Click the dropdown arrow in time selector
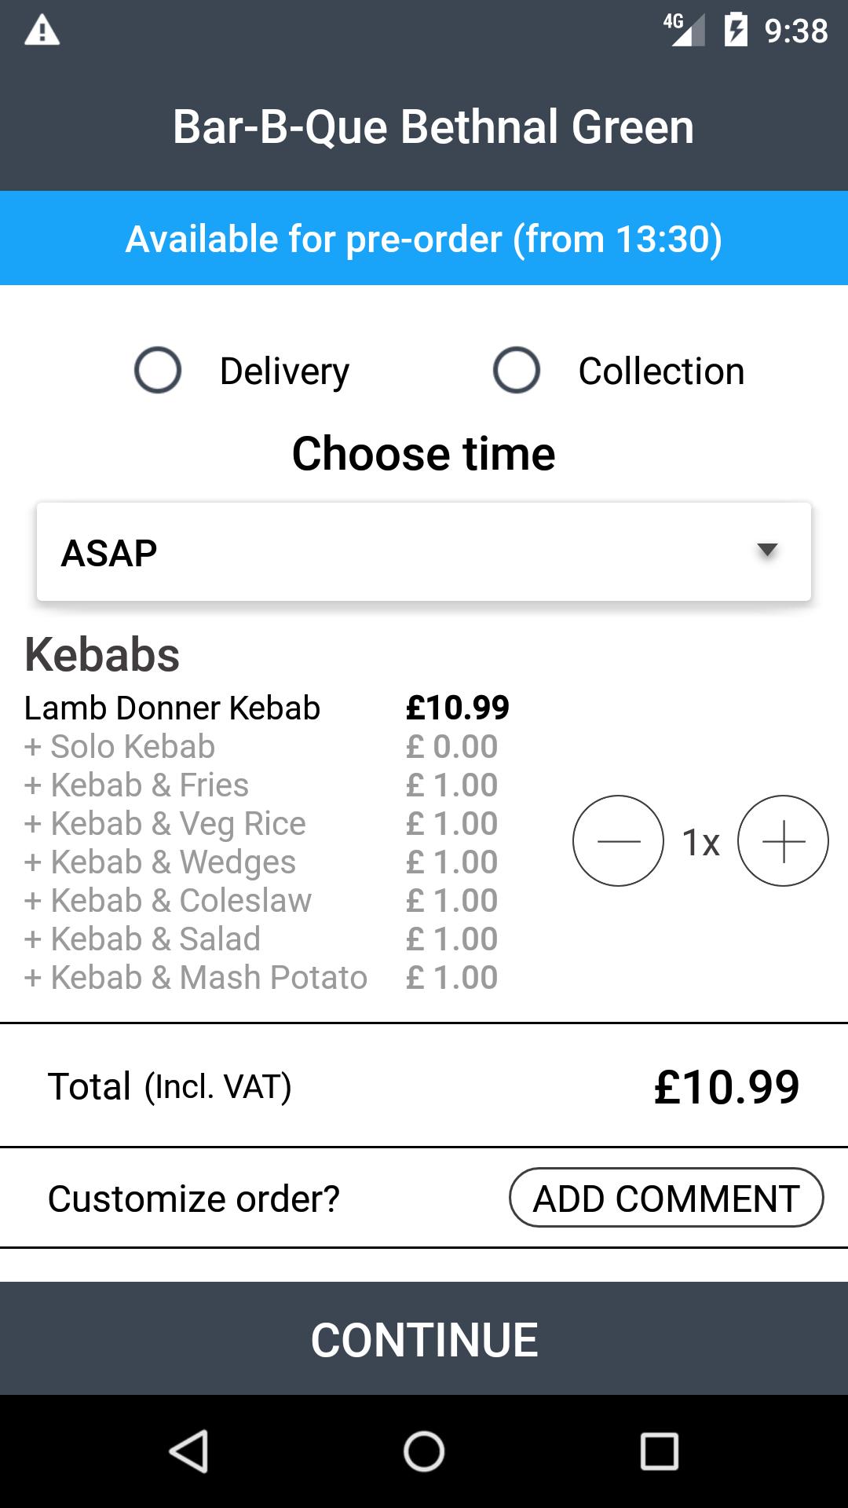Viewport: 848px width, 1508px height. click(x=766, y=551)
